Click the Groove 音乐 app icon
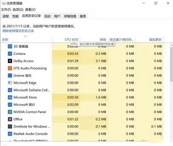The height and width of the screenshot is (146, 173). tap(10, 76)
